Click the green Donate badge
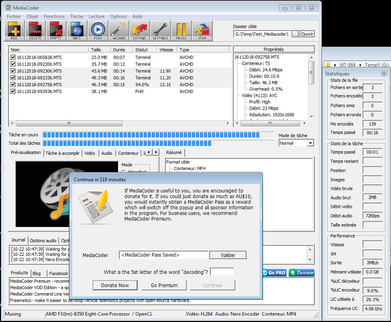 click(x=301, y=273)
